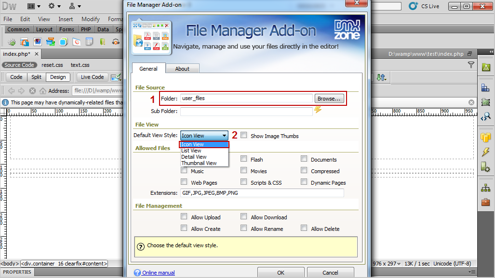The width and height of the screenshot is (495, 278).
Task: Click the Cancel button
Action: point(330,273)
